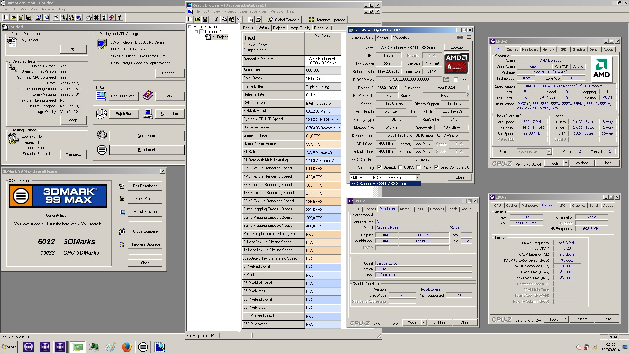This screenshot has height=354, width=629.
Task: Click yellow question mark icon in 3DMark toolbar
Action: click(x=119, y=17)
